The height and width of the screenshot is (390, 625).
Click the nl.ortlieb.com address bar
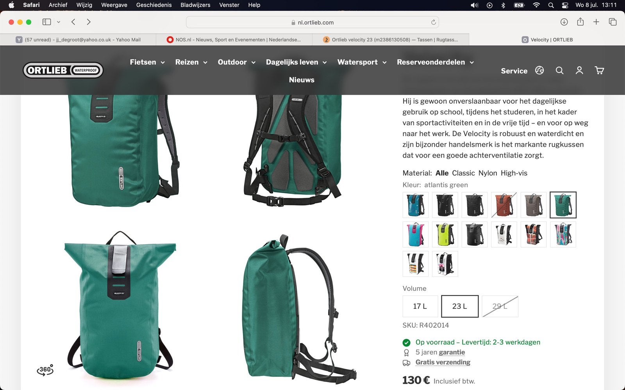[312, 22]
